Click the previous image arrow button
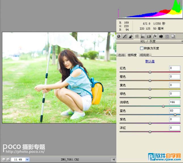Viewport: 183px width, 163px height. 113,159
